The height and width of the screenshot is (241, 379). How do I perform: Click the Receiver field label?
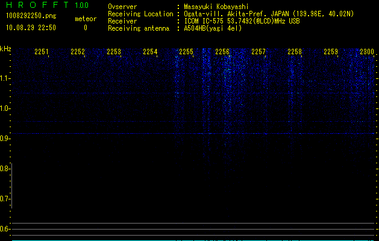pyautogui.click(x=122, y=21)
